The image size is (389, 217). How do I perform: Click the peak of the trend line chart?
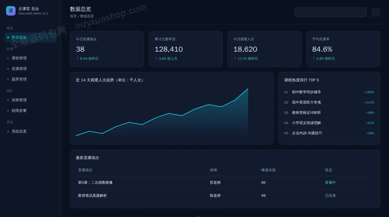pyautogui.click(x=248, y=89)
